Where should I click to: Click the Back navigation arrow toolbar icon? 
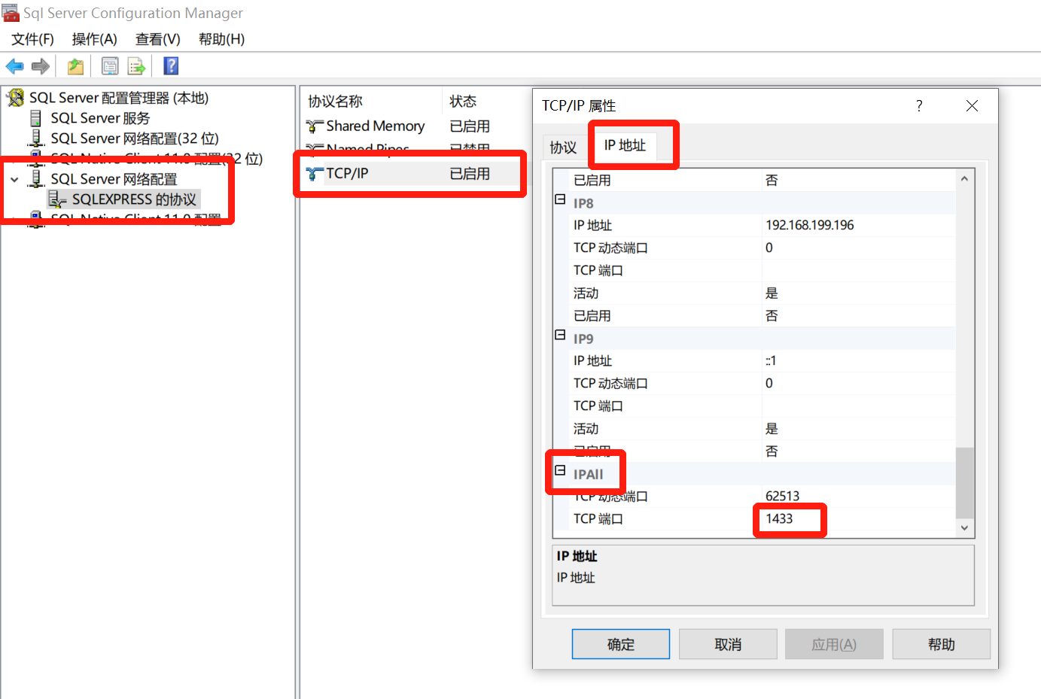tap(15, 66)
